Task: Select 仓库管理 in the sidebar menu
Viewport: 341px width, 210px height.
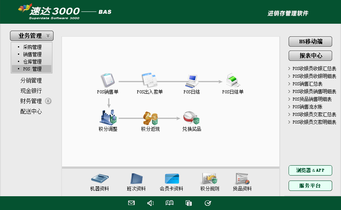Action: tap(32, 62)
